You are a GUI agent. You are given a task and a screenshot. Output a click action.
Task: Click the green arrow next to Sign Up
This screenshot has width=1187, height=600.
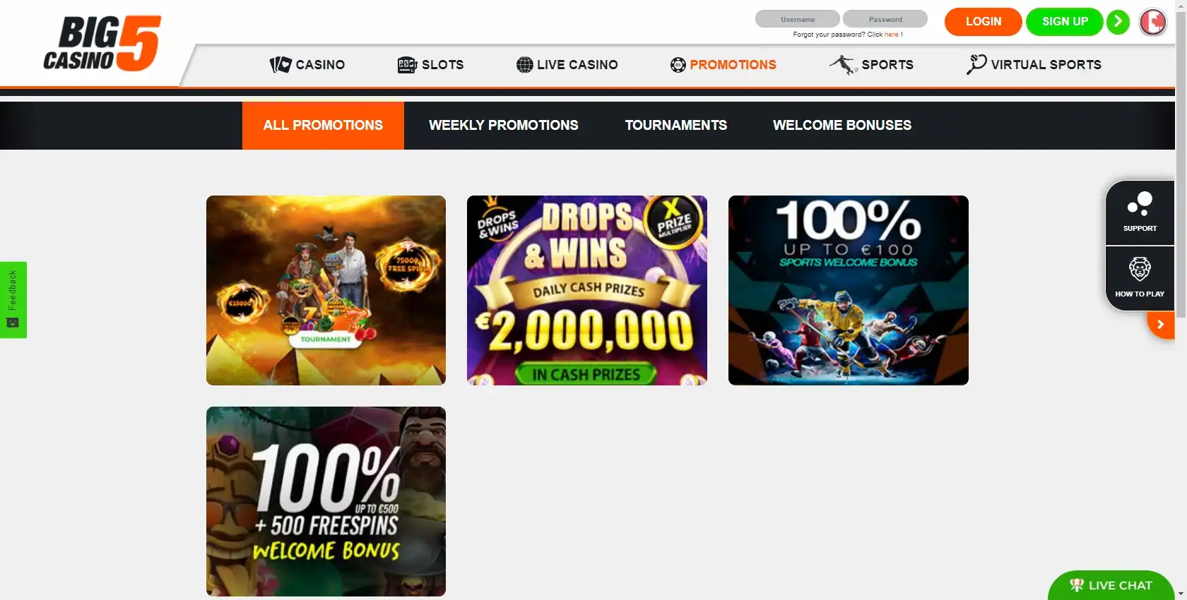[1118, 21]
